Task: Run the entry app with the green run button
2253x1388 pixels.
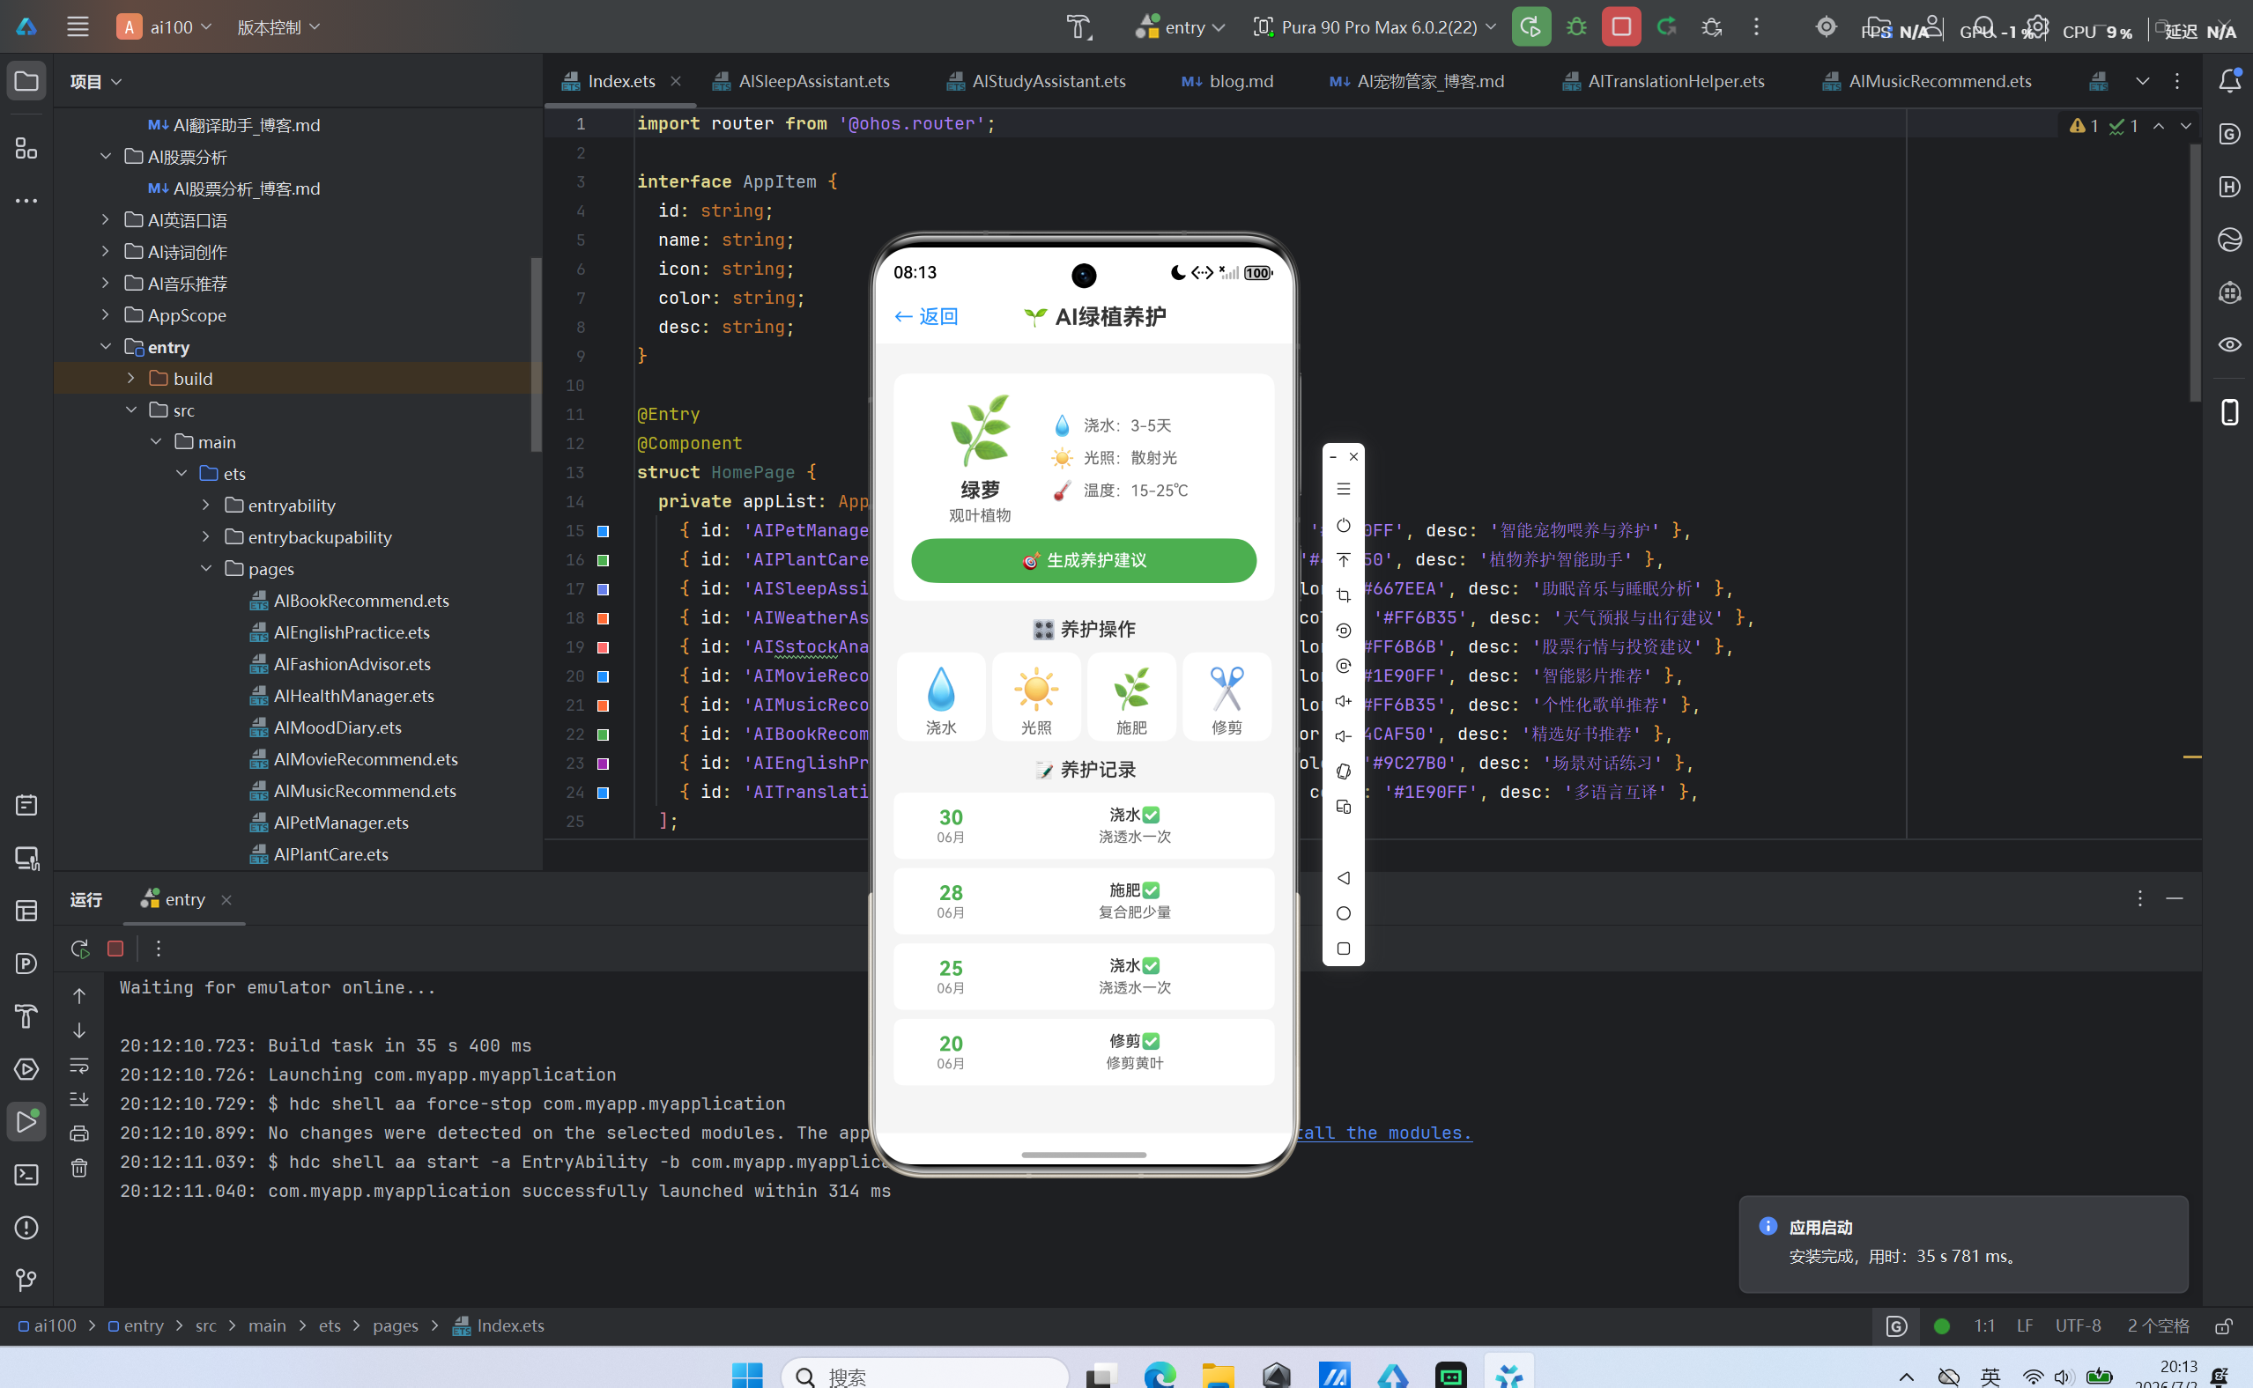Action: [x=1531, y=26]
